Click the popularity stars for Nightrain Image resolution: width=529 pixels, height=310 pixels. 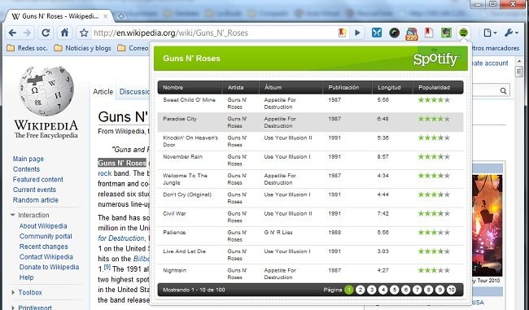(x=434, y=270)
